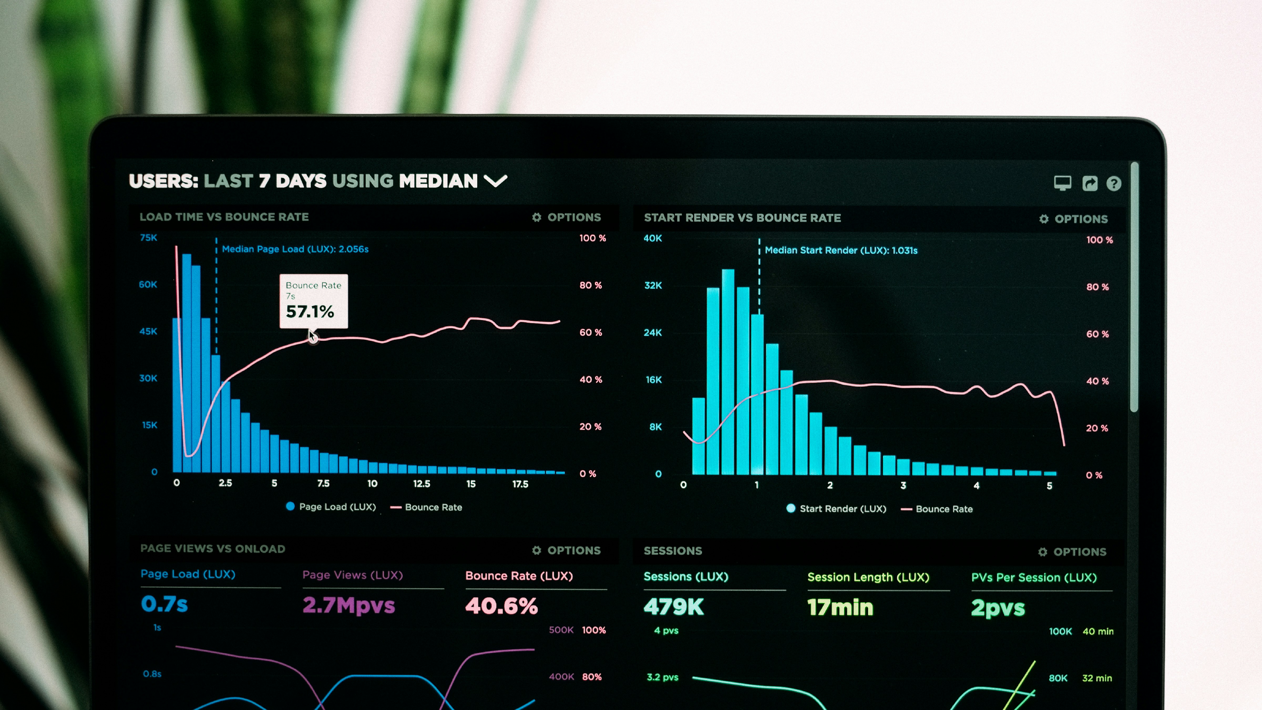Expand the dashboard title chevron dropdown
Screen dimensions: 1262x710
pos(495,181)
